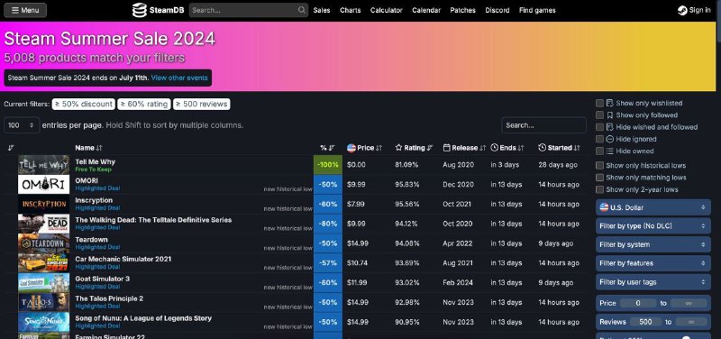Open The Walking Dead game thumbnail
Image resolution: width=721 pixels, height=339 pixels.
click(43, 224)
